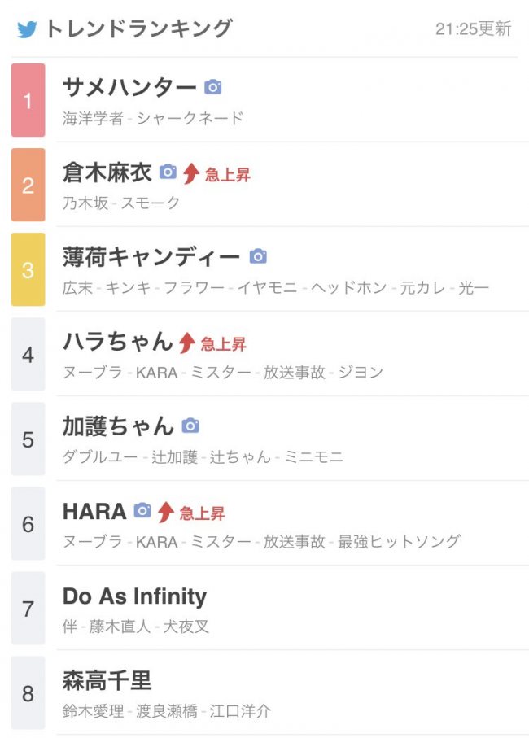Click the トレンドランキング header title

tap(138, 29)
